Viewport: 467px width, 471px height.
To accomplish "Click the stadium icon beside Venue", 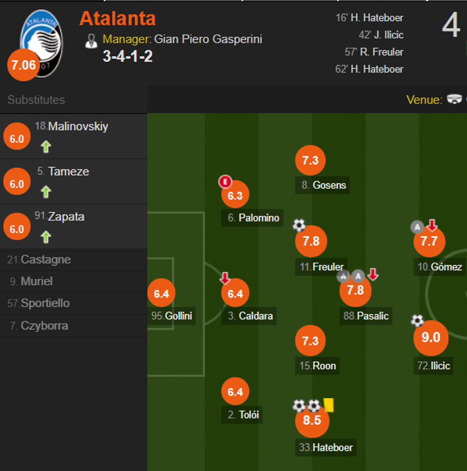I will (x=454, y=100).
